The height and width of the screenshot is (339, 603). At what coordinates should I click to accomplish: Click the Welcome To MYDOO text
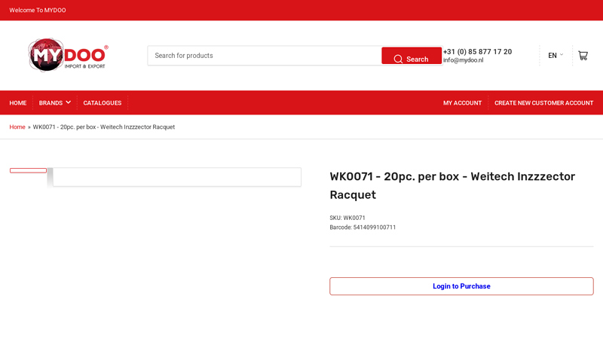pos(37,10)
